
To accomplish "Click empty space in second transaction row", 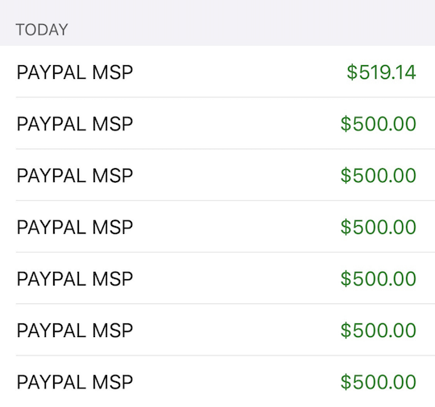I will [236, 123].
